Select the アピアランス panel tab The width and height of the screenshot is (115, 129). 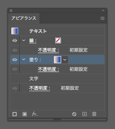click(24, 18)
